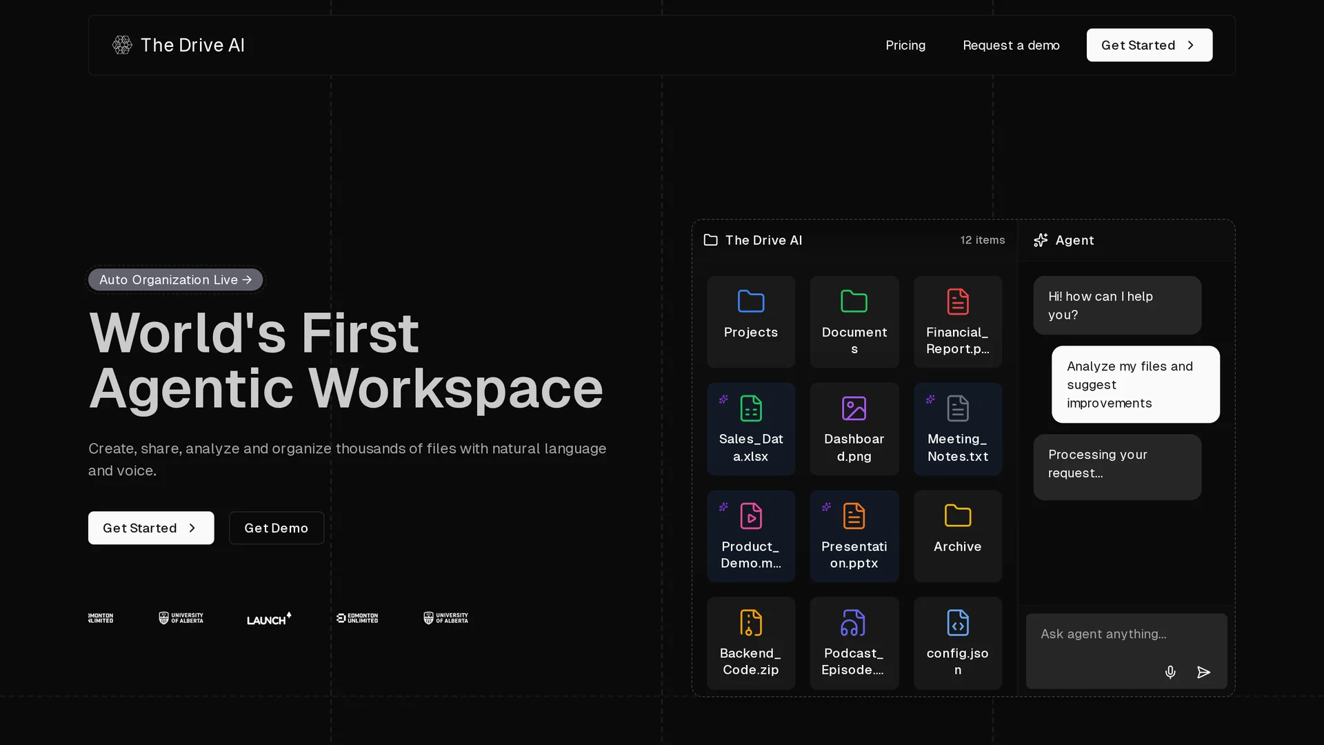Image resolution: width=1324 pixels, height=745 pixels.
Task: Click the LAUNCH partner logo
Action: pyautogui.click(x=269, y=619)
